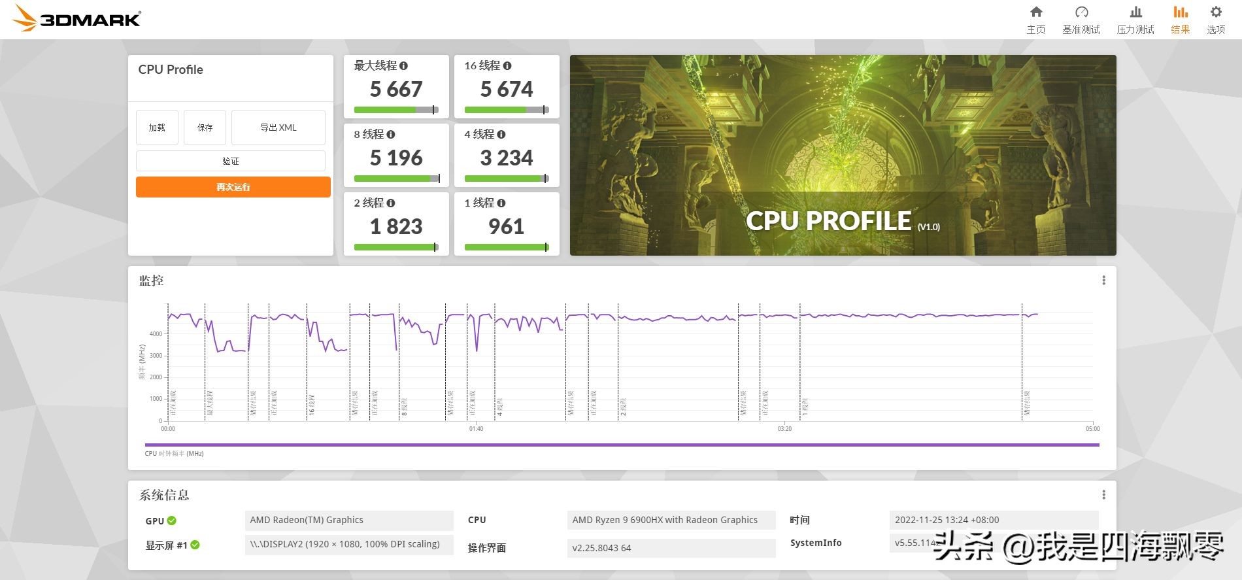Click the \\.\DISPLAY2 display info value
Screen dimensions: 1242x580
pos(349,545)
